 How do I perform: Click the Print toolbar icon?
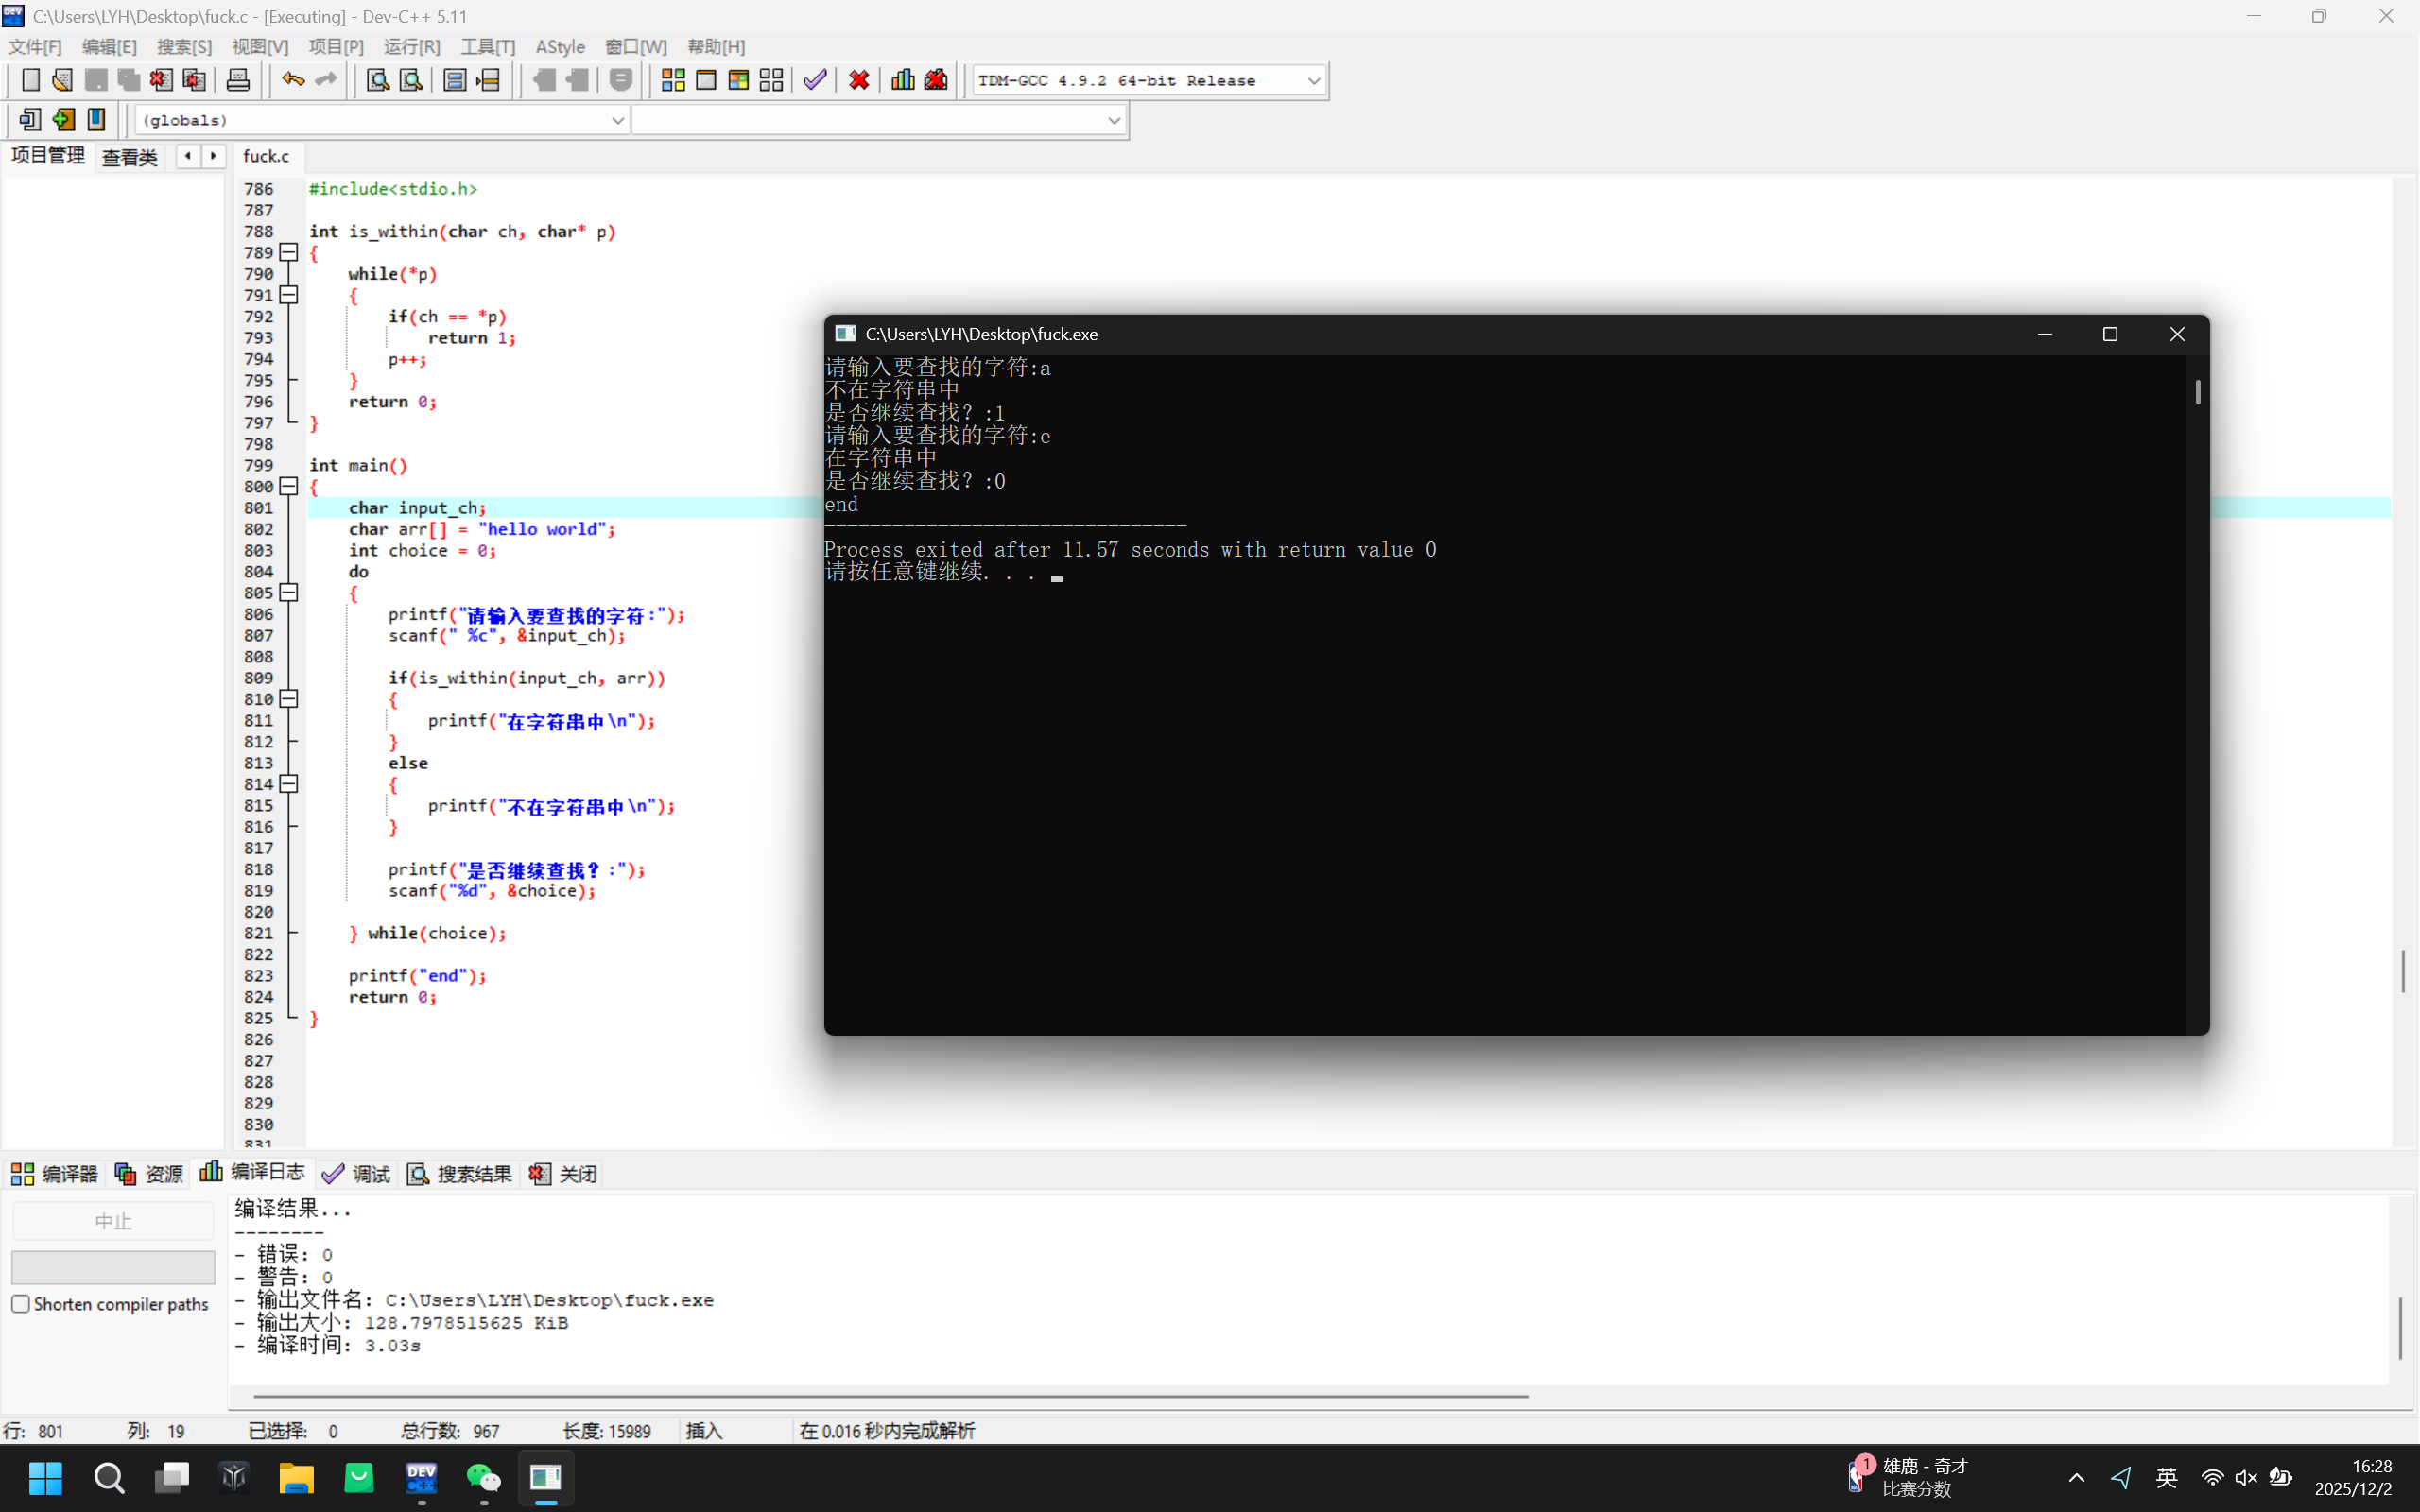[x=238, y=80]
